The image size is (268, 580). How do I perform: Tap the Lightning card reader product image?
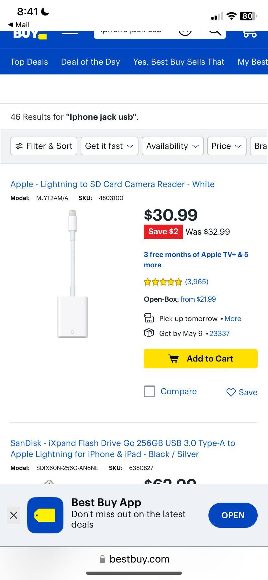73,274
